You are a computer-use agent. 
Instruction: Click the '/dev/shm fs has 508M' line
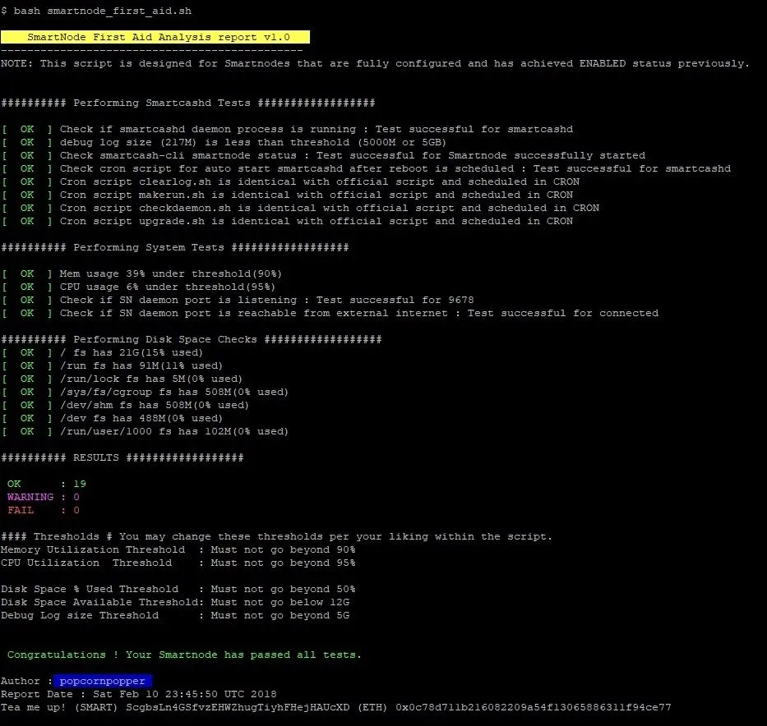(125, 406)
